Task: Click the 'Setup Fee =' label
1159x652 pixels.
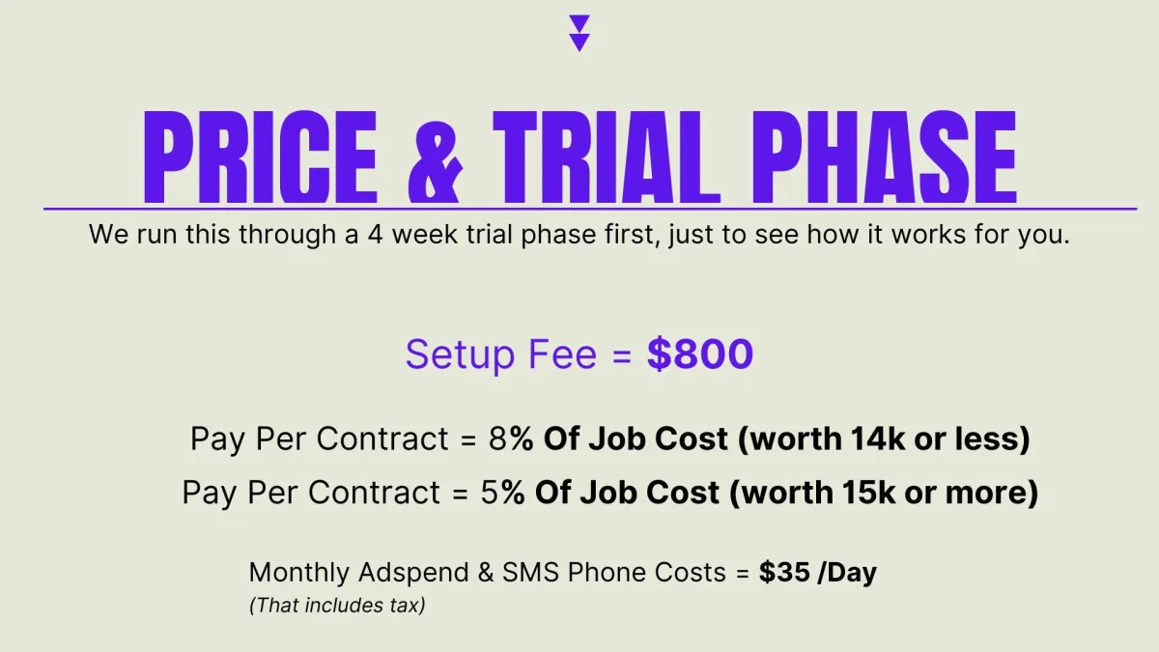Action: click(x=518, y=354)
